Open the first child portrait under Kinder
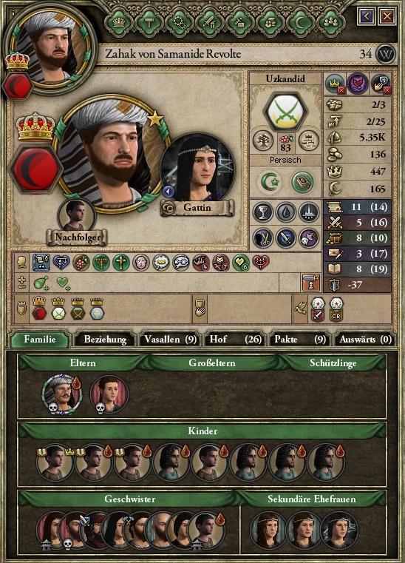 click(x=54, y=462)
